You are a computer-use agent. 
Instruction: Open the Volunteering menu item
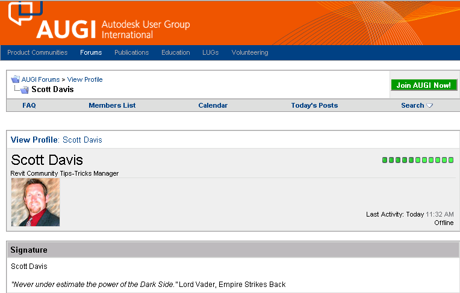[x=250, y=52]
